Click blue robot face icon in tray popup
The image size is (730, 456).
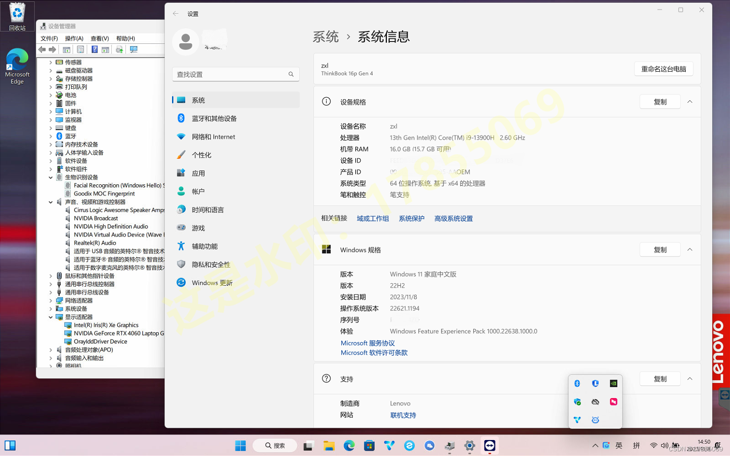pos(595,420)
